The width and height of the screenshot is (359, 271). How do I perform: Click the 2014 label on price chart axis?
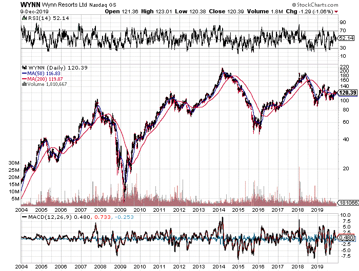218,210
